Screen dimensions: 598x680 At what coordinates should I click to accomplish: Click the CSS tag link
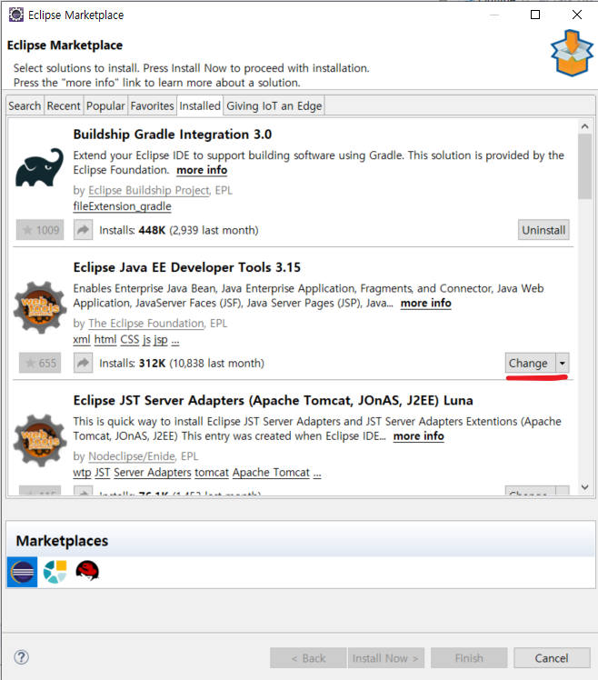click(x=130, y=340)
